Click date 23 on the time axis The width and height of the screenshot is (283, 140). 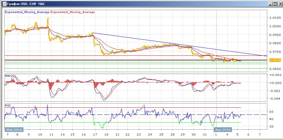coord(138,135)
